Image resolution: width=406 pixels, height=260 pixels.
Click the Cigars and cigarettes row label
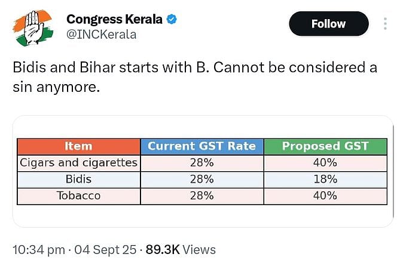tap(79, 163)
